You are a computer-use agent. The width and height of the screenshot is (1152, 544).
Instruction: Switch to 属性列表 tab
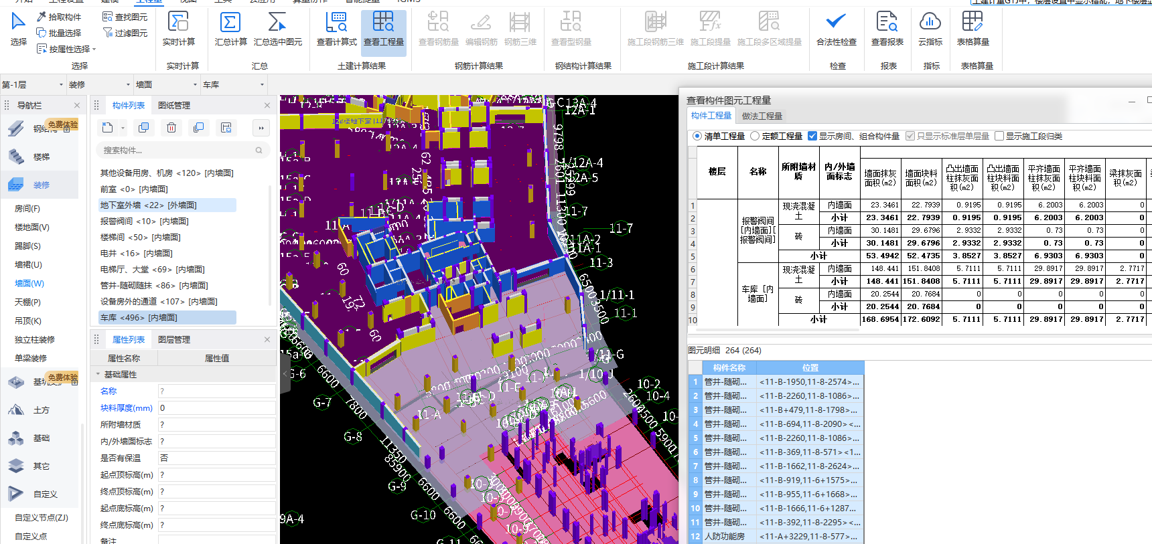click(129, 339)
